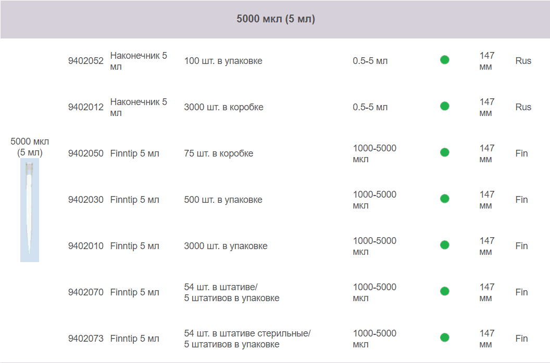Click '54 шт. в штативе стерильные' description
550x363 pixels.
[247, 333]
